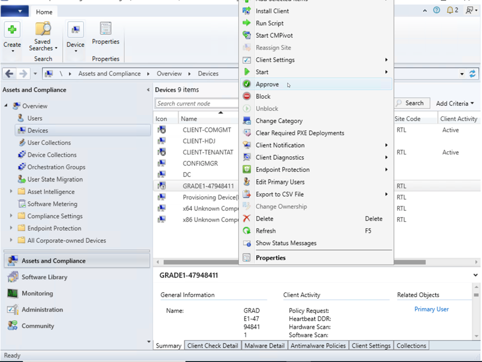Screen dimensions: 482x362
Task: Click the refresh icon beside address bar
Action: point(472,74)
